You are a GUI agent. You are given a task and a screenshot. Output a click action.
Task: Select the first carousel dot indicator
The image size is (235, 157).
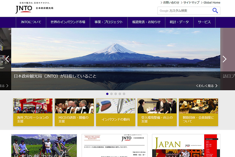click(x=107, y=94)
